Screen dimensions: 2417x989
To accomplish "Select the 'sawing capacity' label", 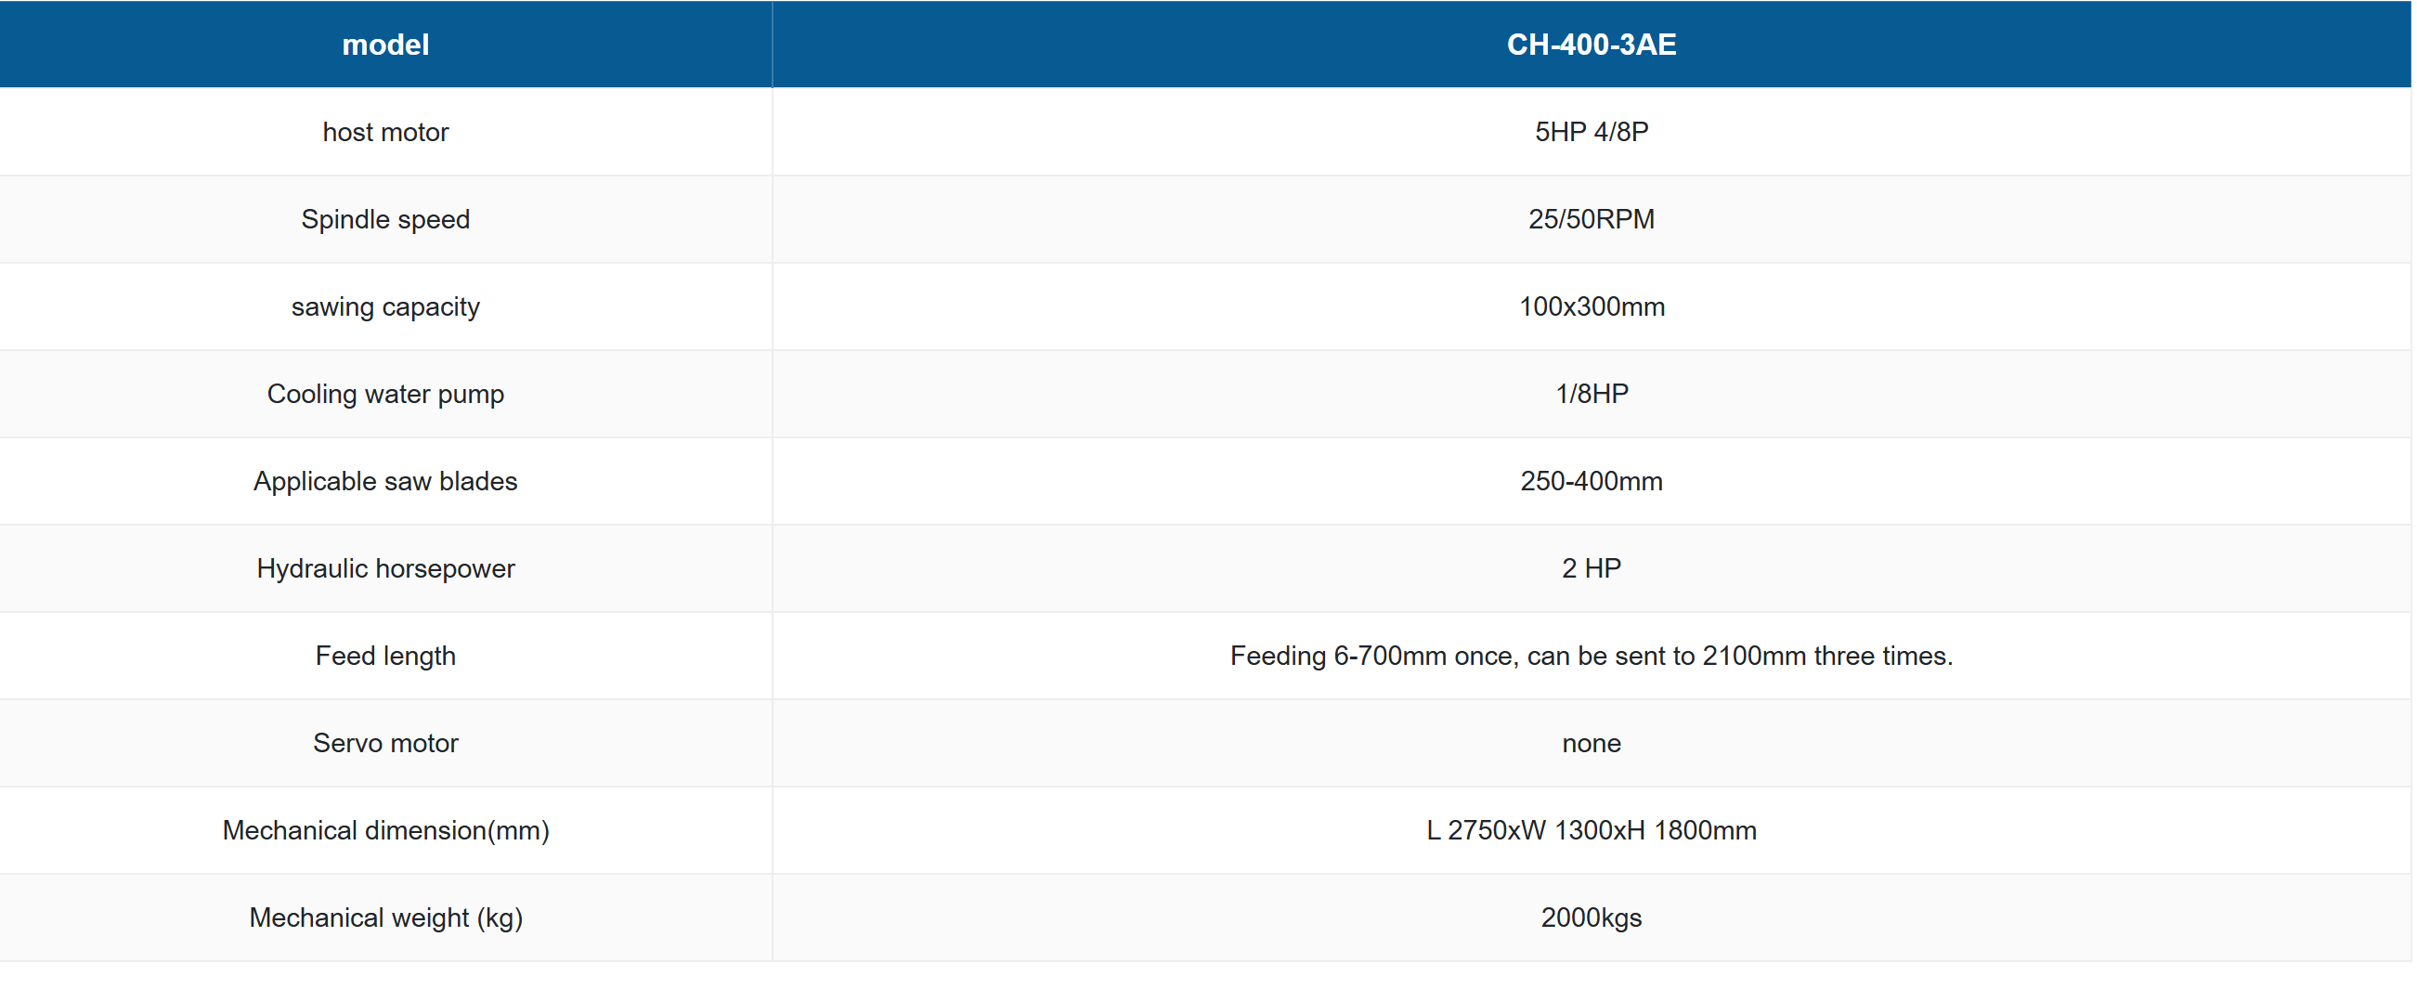I will point(384,306).
